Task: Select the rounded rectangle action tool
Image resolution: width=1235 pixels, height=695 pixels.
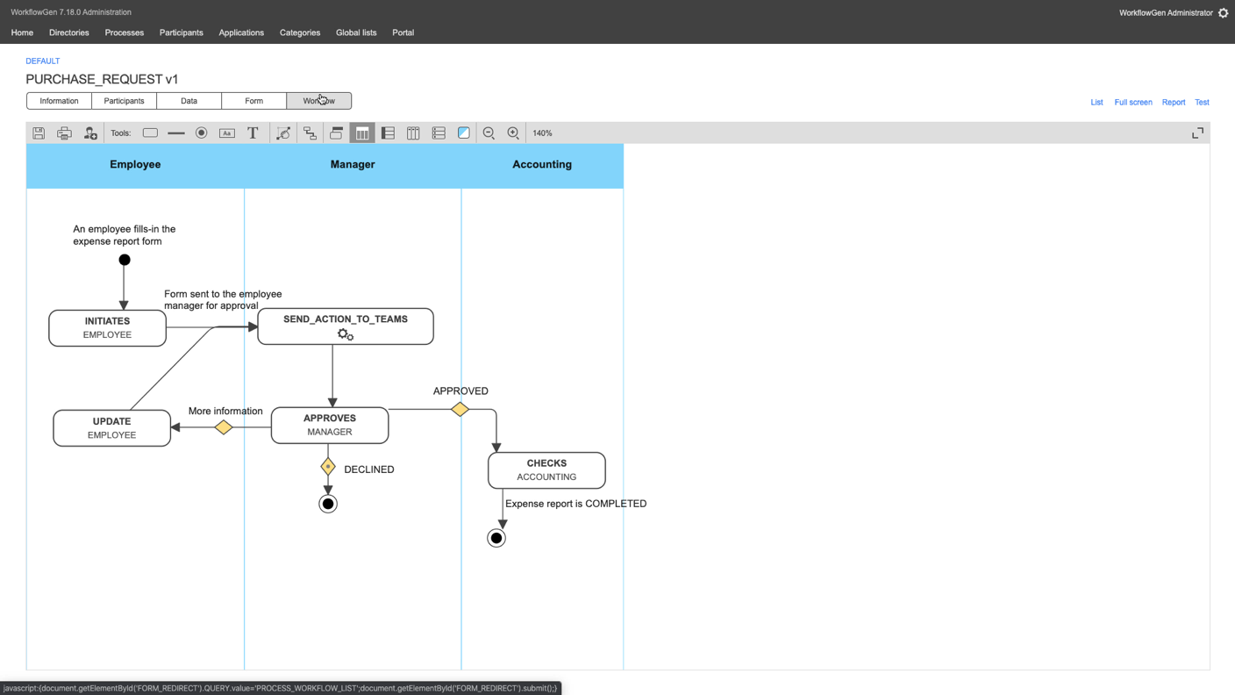Action: point(150,133)
